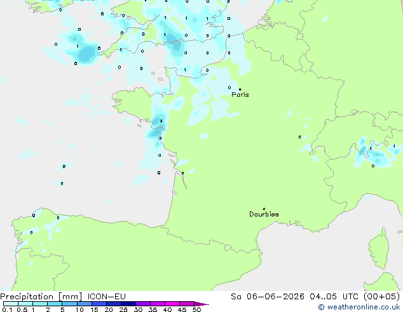Click the 45–50 mm legend color

point(187,304)
